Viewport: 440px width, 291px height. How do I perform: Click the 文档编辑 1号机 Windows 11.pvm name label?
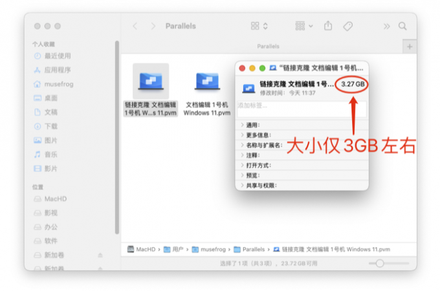[x=207, y=109]
